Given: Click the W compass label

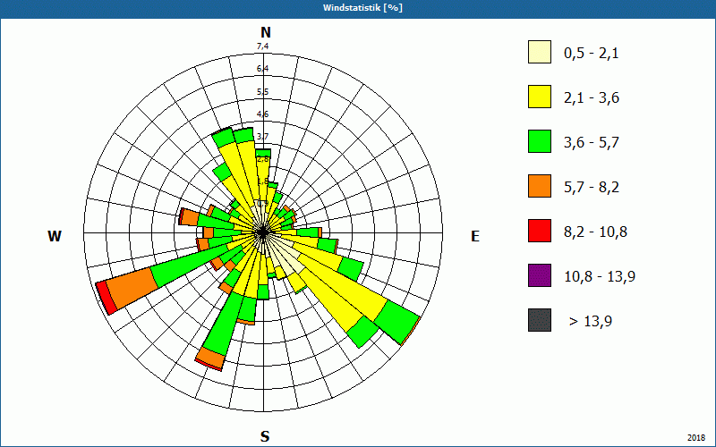Looking at the screenshot, I should coord(55,236).
